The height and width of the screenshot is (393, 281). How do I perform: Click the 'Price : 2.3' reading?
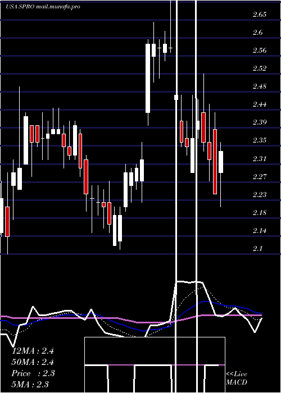(x=33, y=373)
